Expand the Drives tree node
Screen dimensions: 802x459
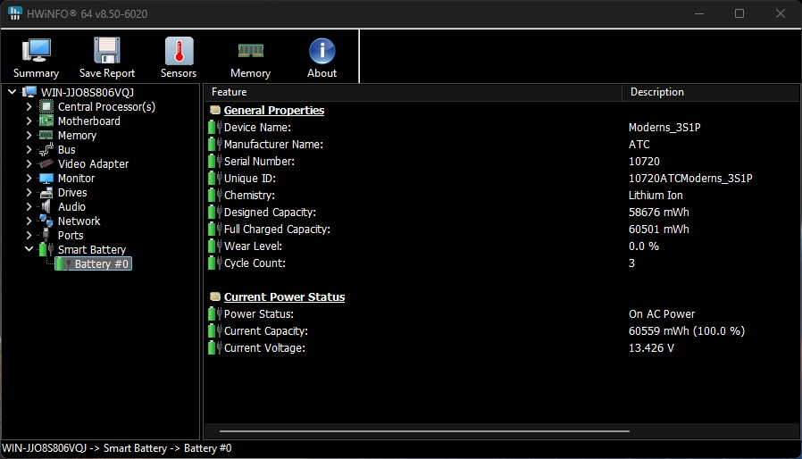tap(29, 192)
